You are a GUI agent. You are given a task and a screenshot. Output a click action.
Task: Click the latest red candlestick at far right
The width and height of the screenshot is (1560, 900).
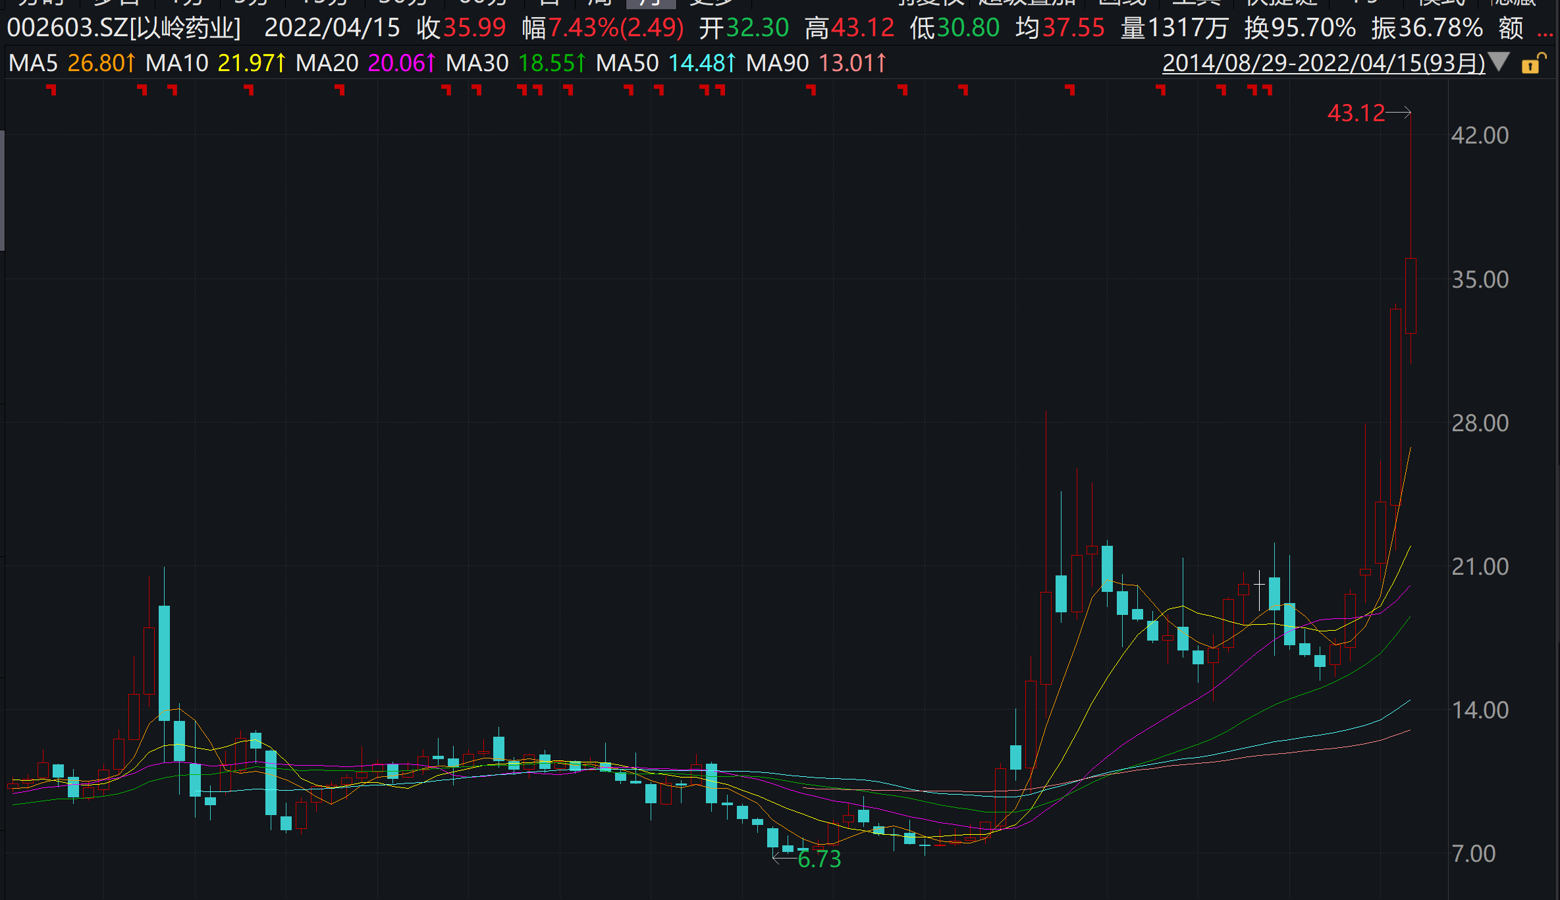pyautogui.click(x=1411, y=296)
